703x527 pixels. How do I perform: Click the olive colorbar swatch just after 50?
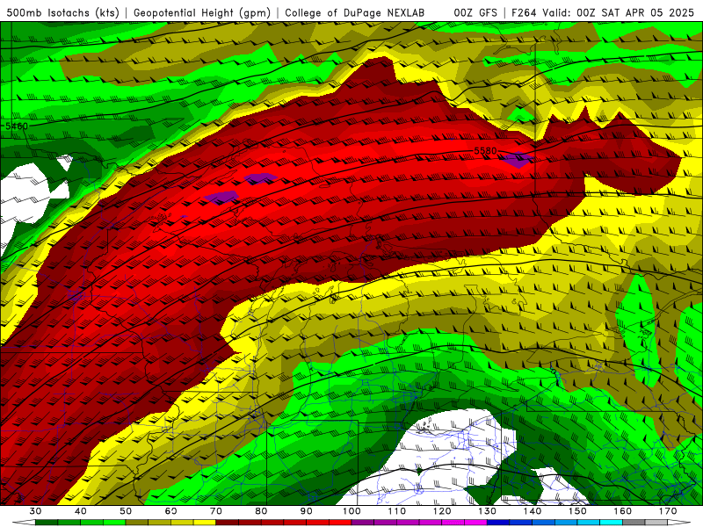click(x=137, y=523)
